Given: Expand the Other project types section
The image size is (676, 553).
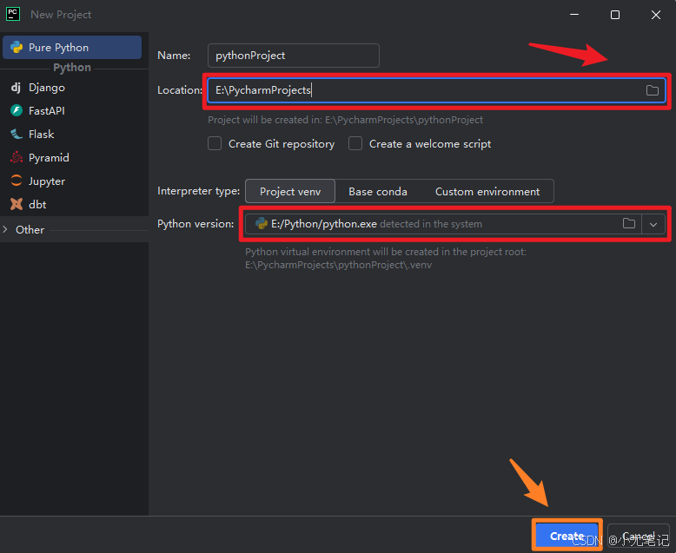Looking at the screenshot, I should 5,229.
